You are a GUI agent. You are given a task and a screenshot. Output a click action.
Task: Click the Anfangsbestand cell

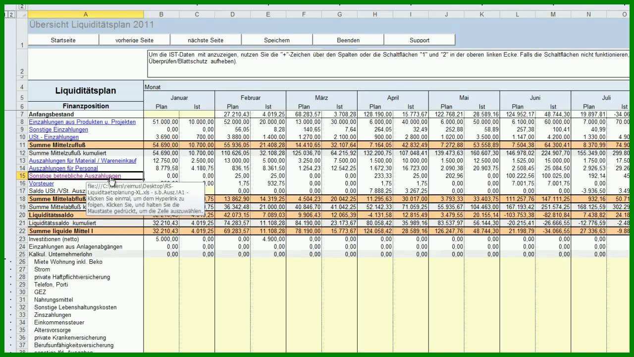[x=86, y=114]
